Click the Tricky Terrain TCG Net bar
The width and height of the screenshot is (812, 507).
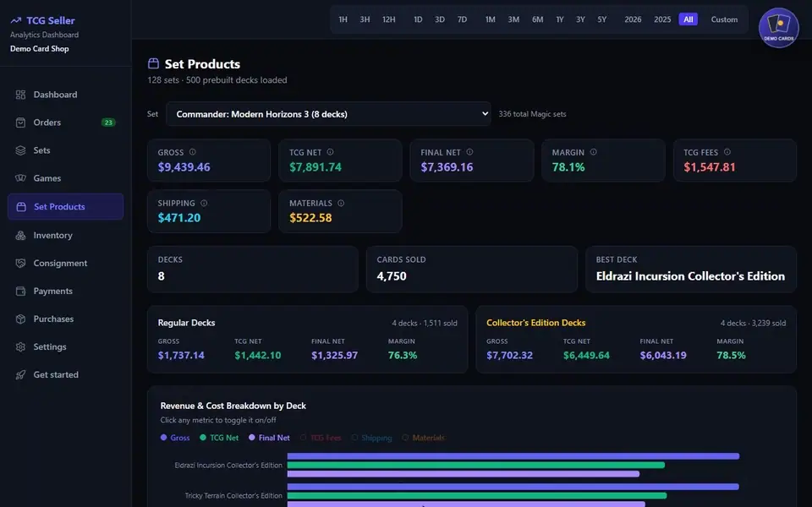[477, 496]
